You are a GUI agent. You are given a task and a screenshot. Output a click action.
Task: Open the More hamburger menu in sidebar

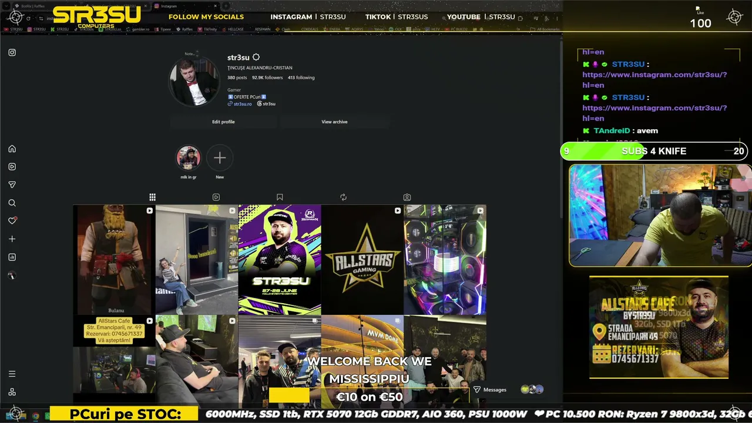(12, 374)
